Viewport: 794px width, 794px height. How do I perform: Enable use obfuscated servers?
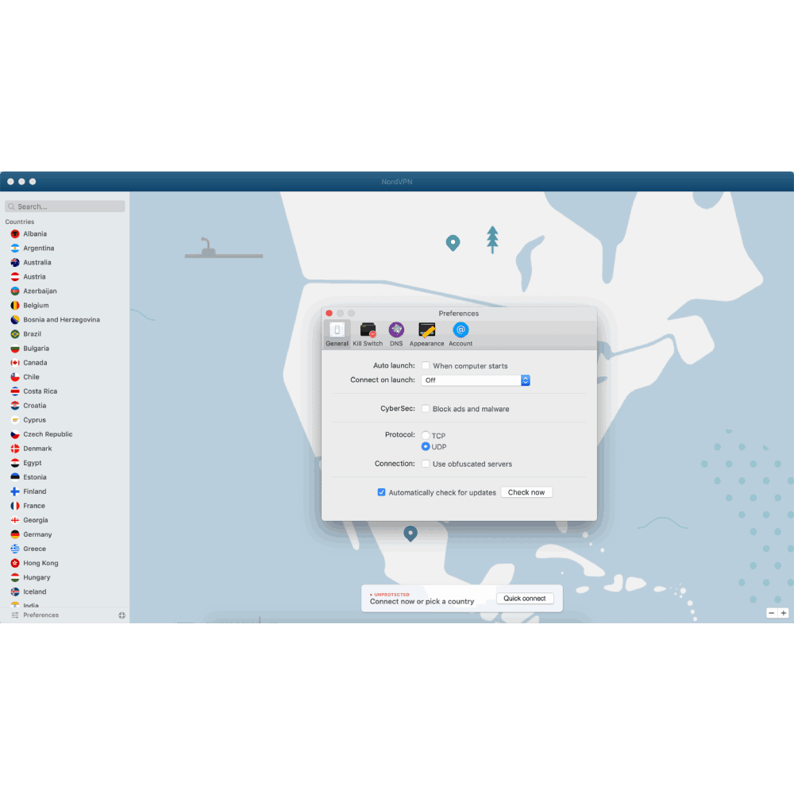pos(426,464)
